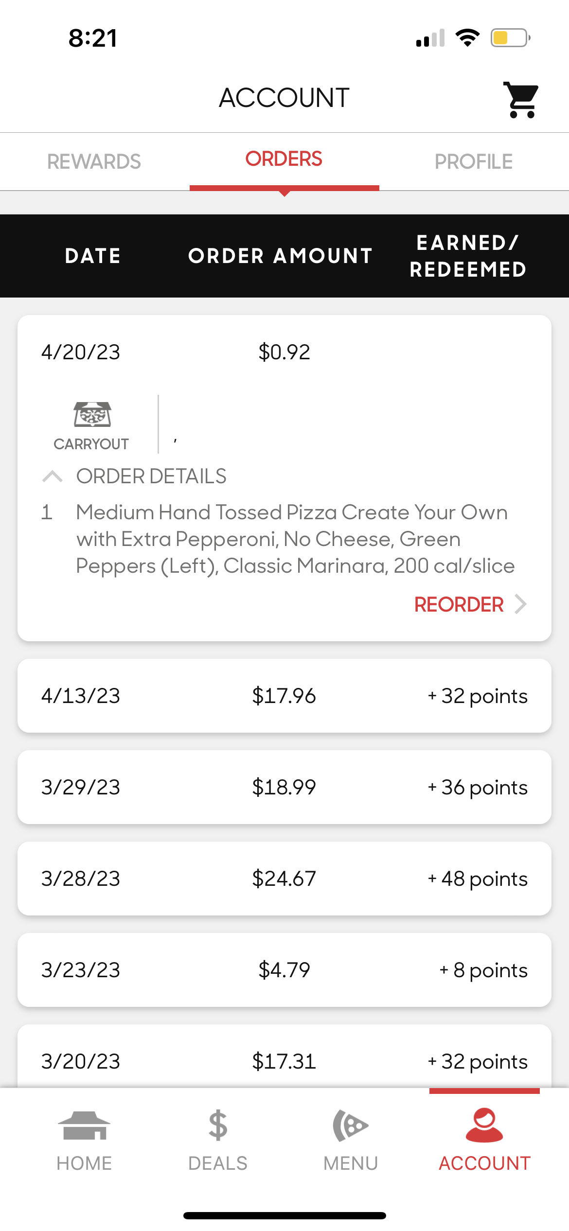The height and width of the screenshot is (1231, 569).
Task: Expand the 3/28/23 order for $24.67
Action: [284, 879]
